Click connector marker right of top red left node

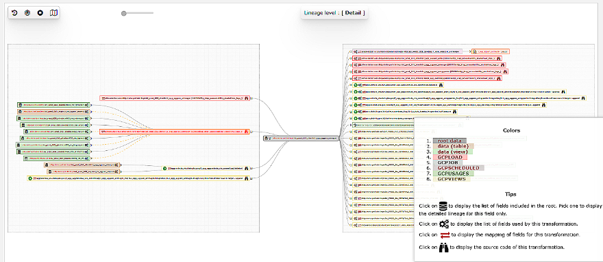click(x=251, y=98)
